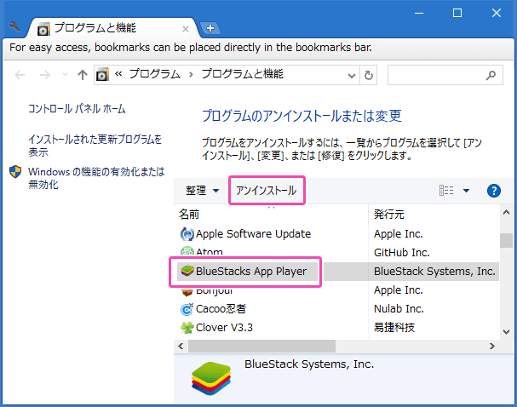Go up one folder level

(x=83, y=75)
